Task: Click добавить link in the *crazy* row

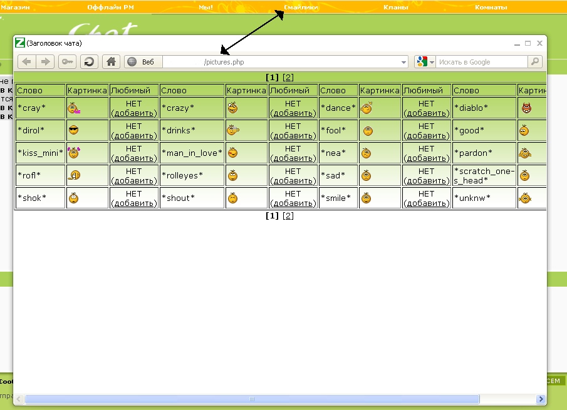Action: coord(293,113)
